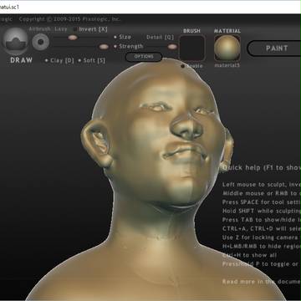This screenshot has width=301, height=301.
Task: Open the empty BRUSH texture slot
Action: [x=192, y=48]
